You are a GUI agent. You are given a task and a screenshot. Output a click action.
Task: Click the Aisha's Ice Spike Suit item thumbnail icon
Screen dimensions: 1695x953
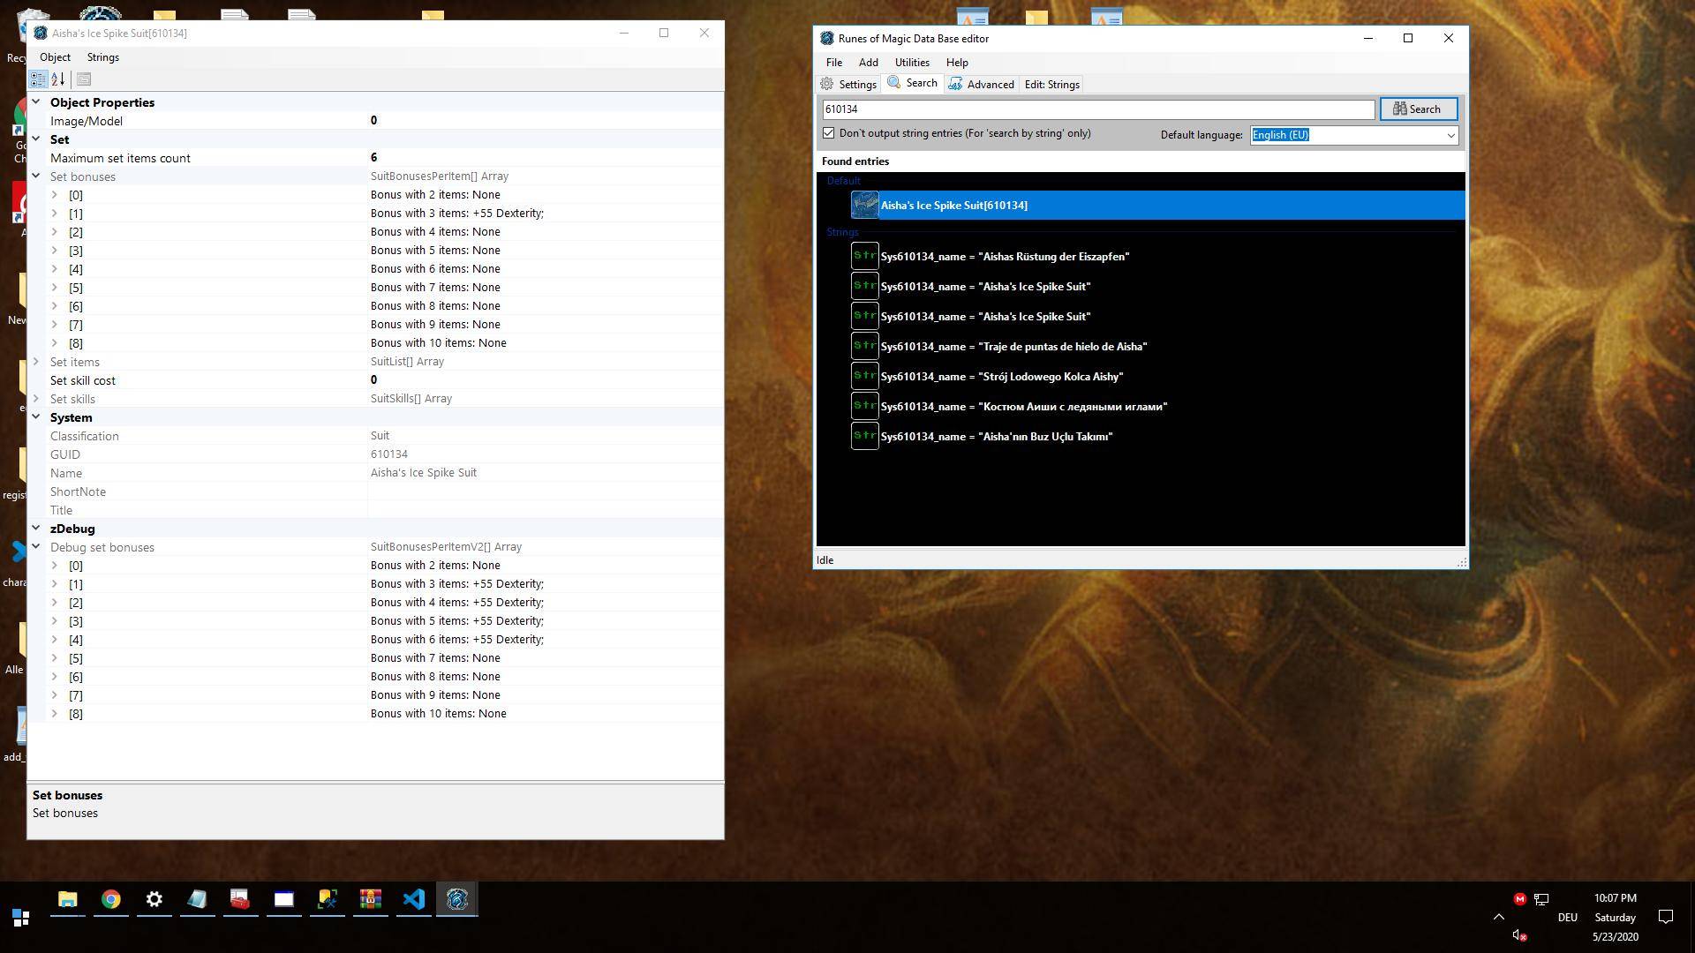click(x=865, y=206)
